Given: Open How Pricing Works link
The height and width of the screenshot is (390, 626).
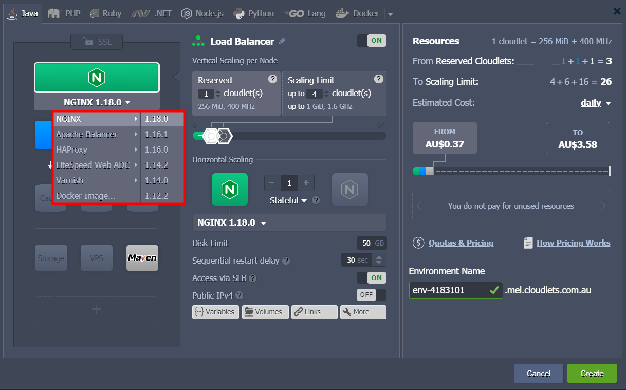Looking at the screenshot, I should [x=573, y=243].
